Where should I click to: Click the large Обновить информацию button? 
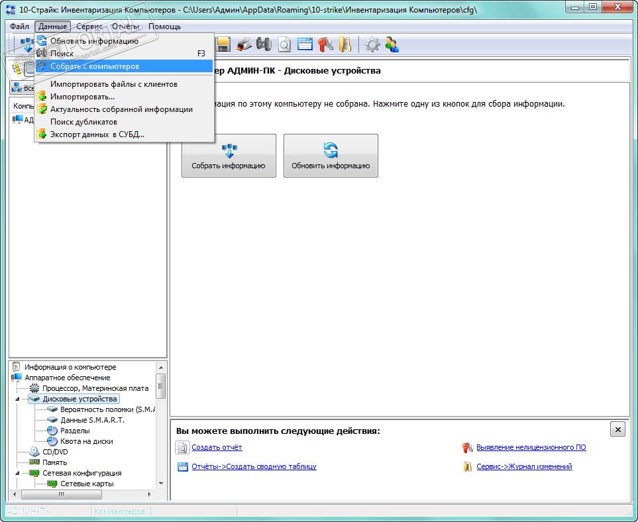click(331, 156)
